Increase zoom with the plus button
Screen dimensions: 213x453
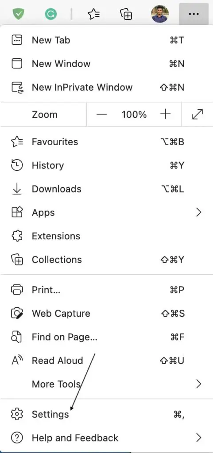[x=165, y=115]
